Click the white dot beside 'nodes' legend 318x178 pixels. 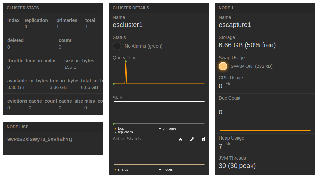pos(160,169)
